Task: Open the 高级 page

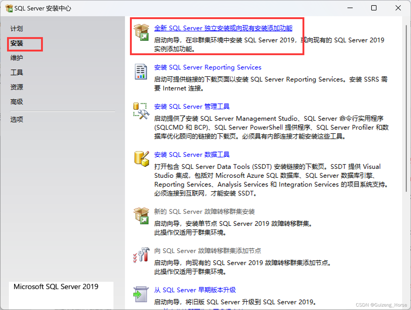Action: pyautogui.click(x=17, y=102)
